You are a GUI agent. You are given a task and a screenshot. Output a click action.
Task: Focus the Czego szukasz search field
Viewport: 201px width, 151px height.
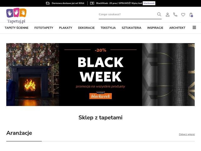click(x=128, y=14)
